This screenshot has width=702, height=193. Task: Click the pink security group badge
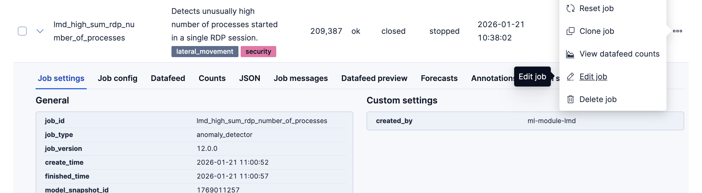coord(258,52)
